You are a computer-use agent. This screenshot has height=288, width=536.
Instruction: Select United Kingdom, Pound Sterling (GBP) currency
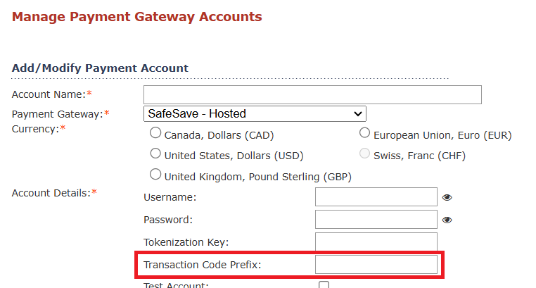[155, 175]
